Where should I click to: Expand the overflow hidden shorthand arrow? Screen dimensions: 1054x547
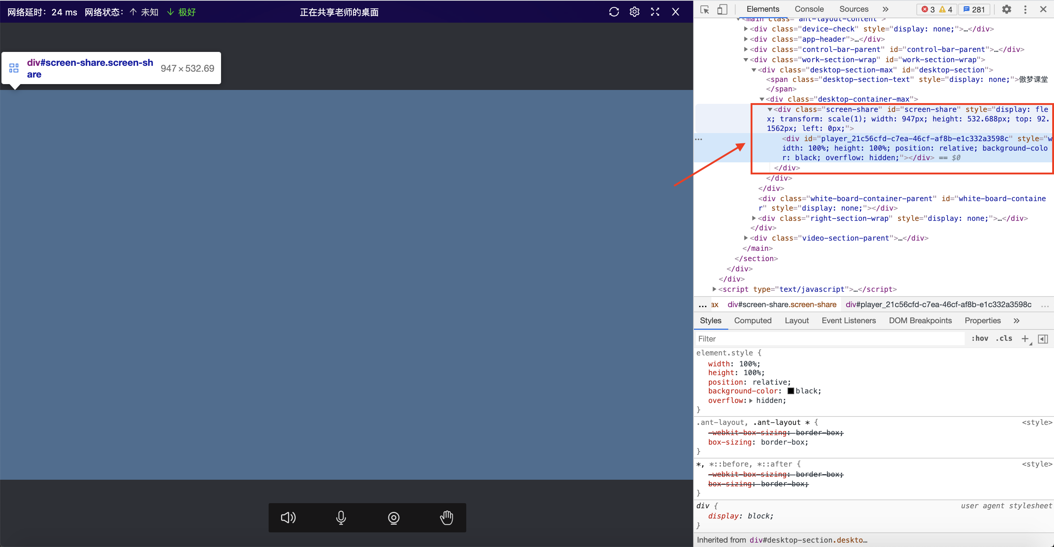point(751,400)
